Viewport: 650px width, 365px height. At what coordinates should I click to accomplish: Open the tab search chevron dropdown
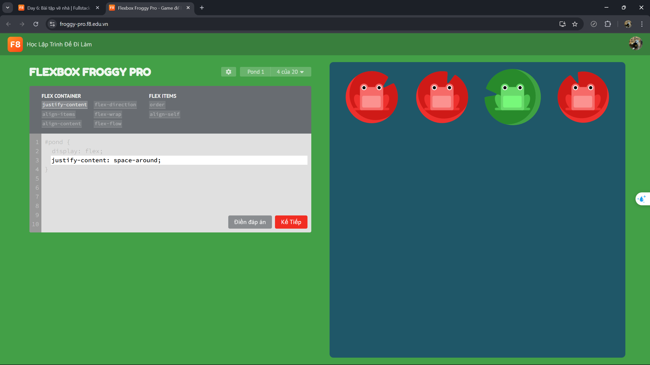click(8, 8)
